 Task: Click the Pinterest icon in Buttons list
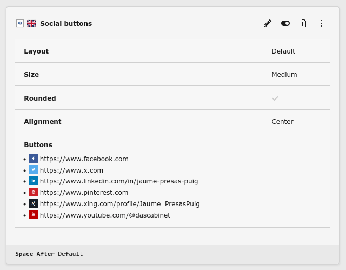[34, 192]
